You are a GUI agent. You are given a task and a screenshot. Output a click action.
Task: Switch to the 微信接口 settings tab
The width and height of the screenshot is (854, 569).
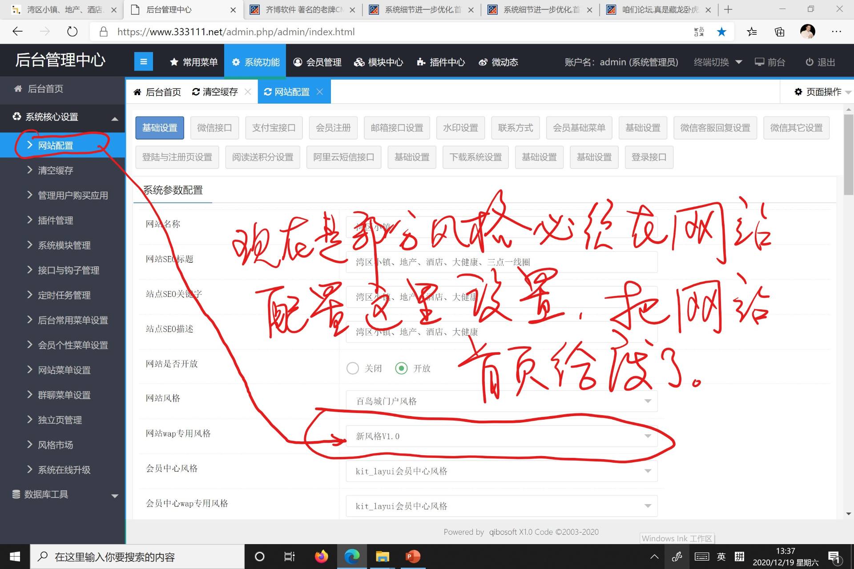tap(214, 128)
